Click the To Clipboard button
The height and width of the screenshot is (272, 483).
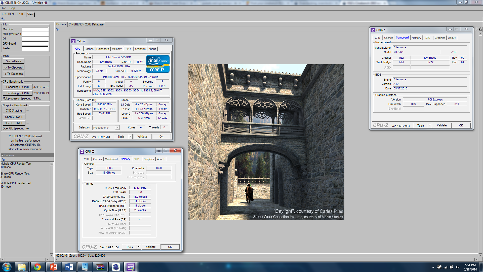pyautogui.click(x=14, y=67)
